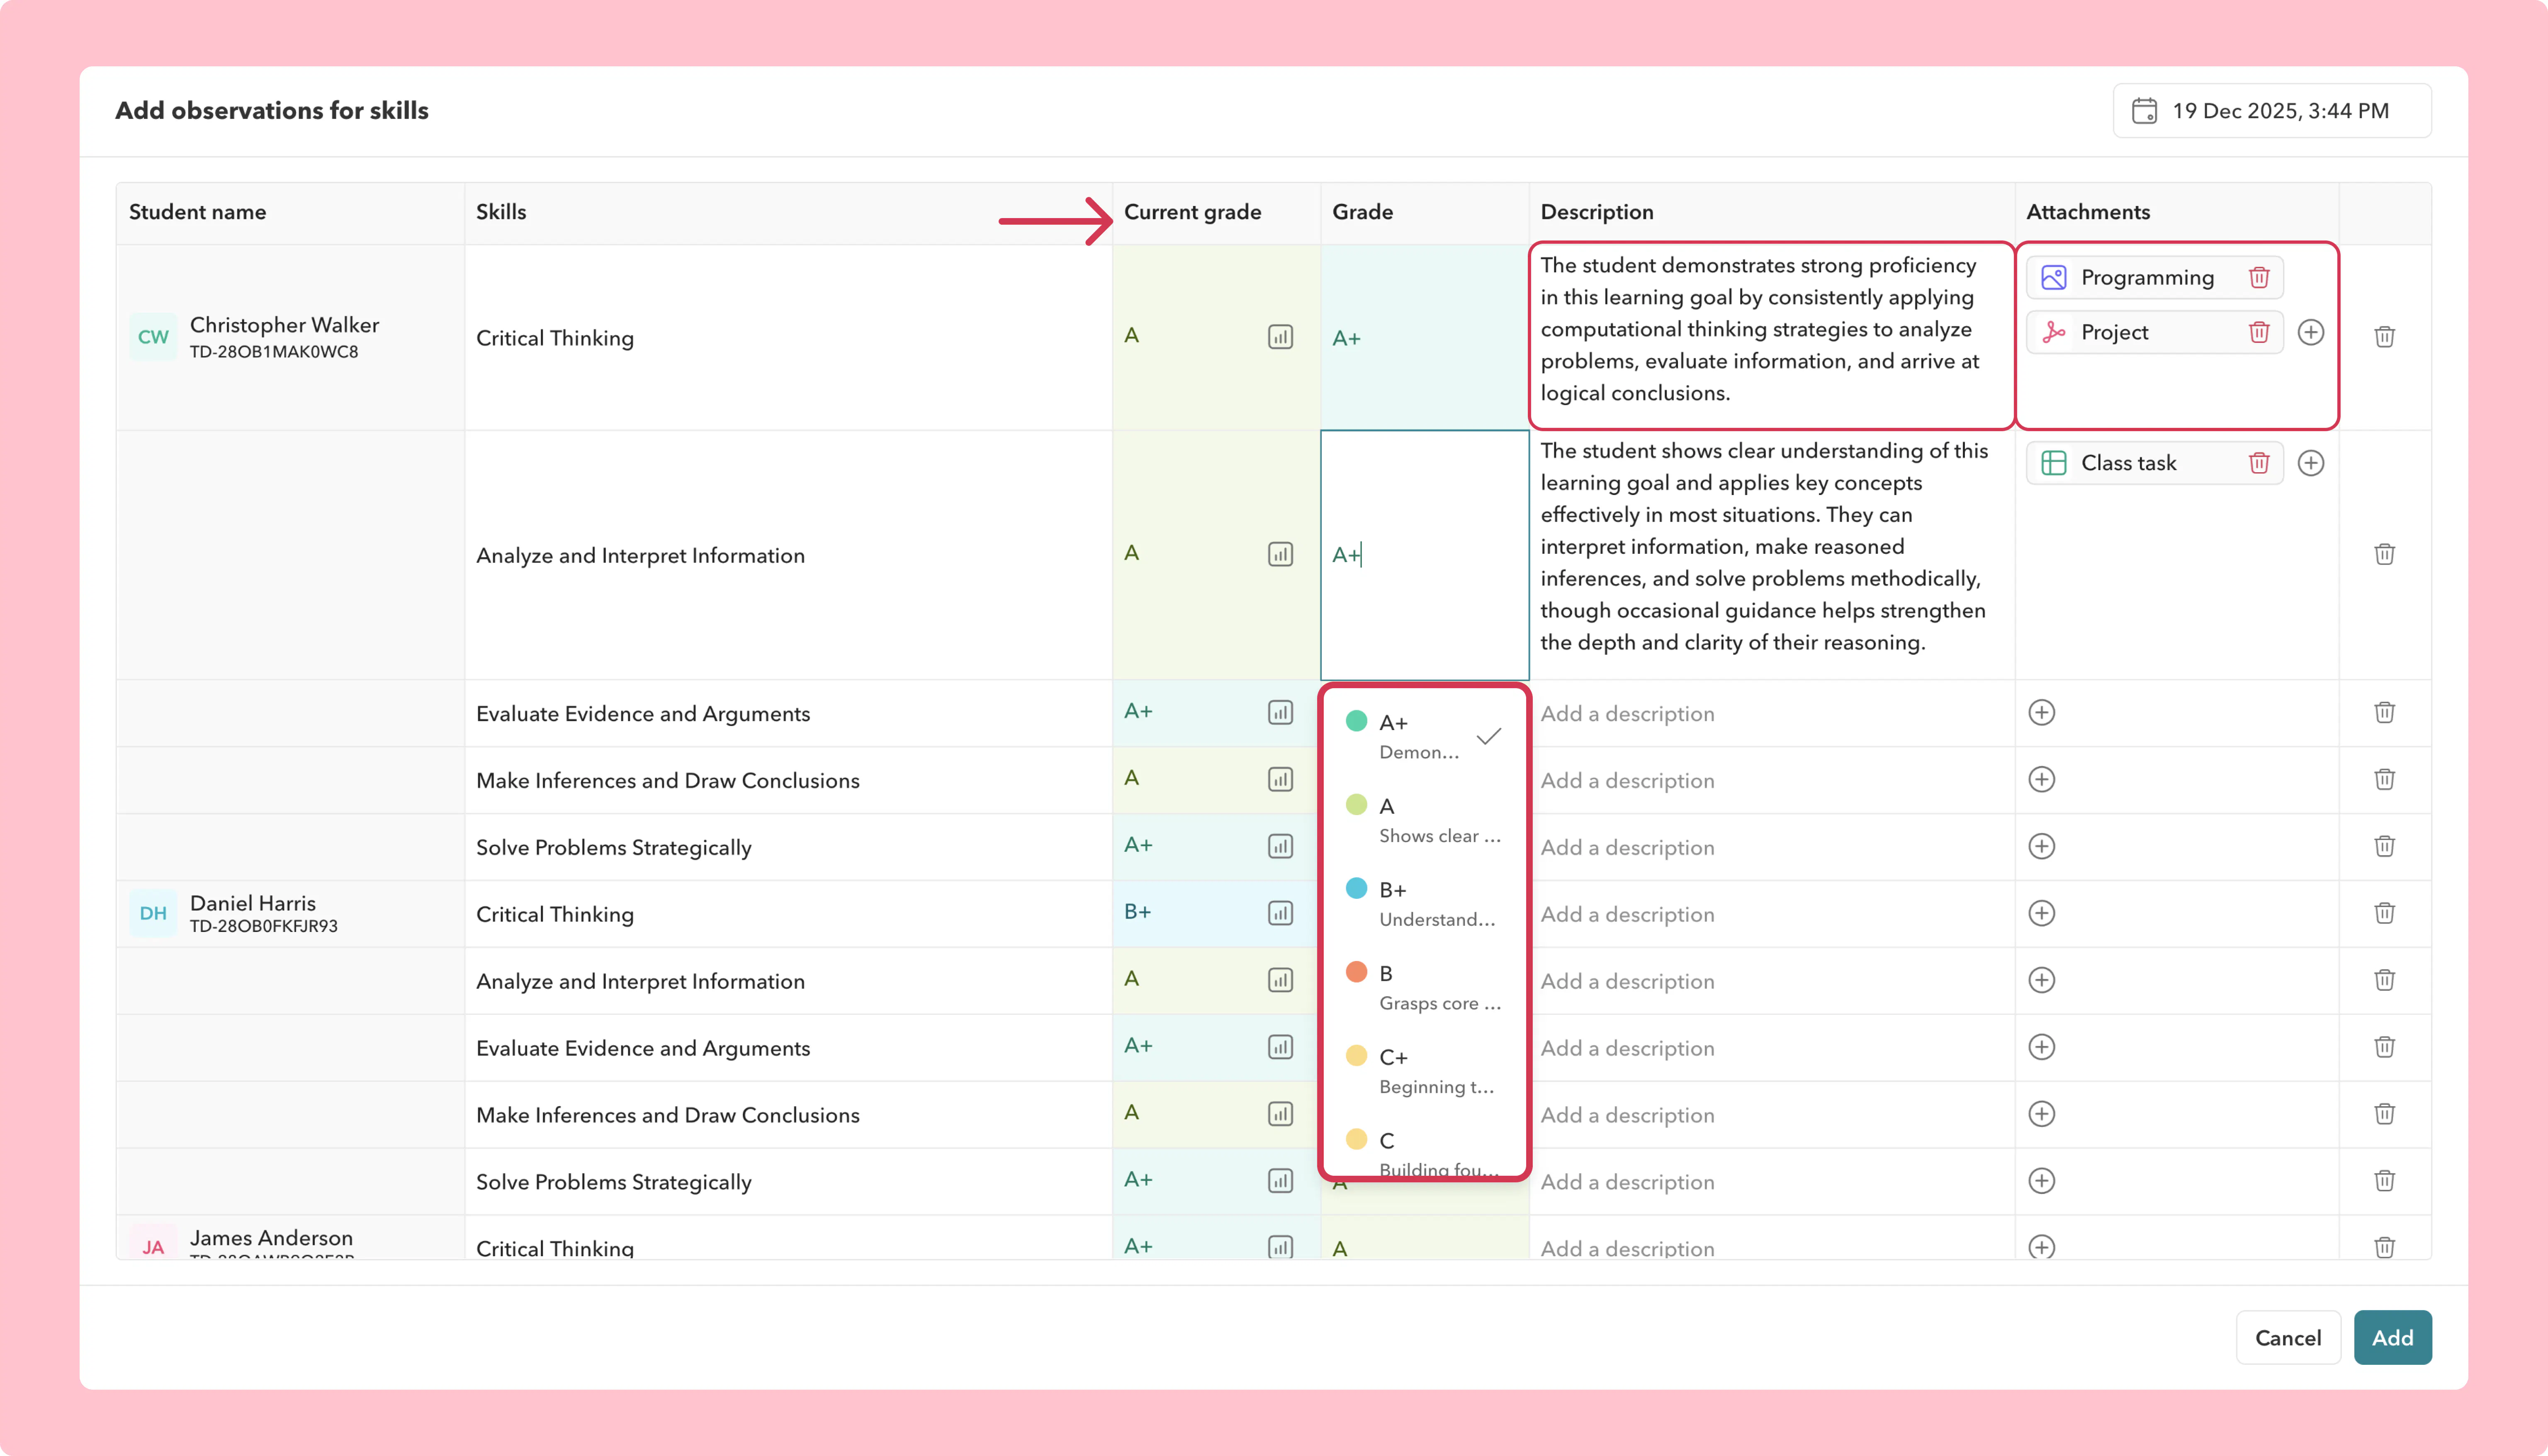Add attachment to Christopher's Solve Problems Strategically row
The image size is (2548, 1456).
coord(2042,846)
